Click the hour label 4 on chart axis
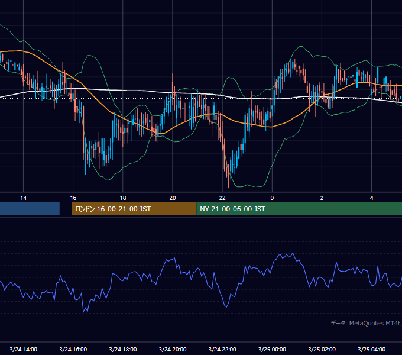 pyautogui.click(x=371, y=198)
